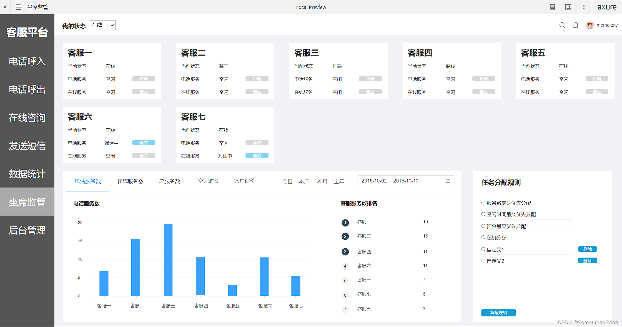Open the hamburger menu icon
622x327 pixels.
click(x=19, y=7)
